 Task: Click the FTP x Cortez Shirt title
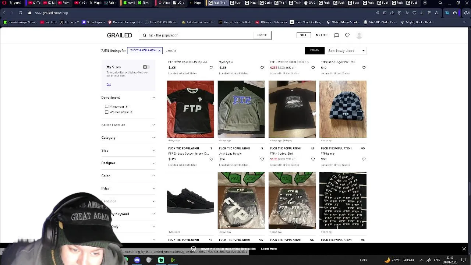pyautogui.click(x=281, y=154)
